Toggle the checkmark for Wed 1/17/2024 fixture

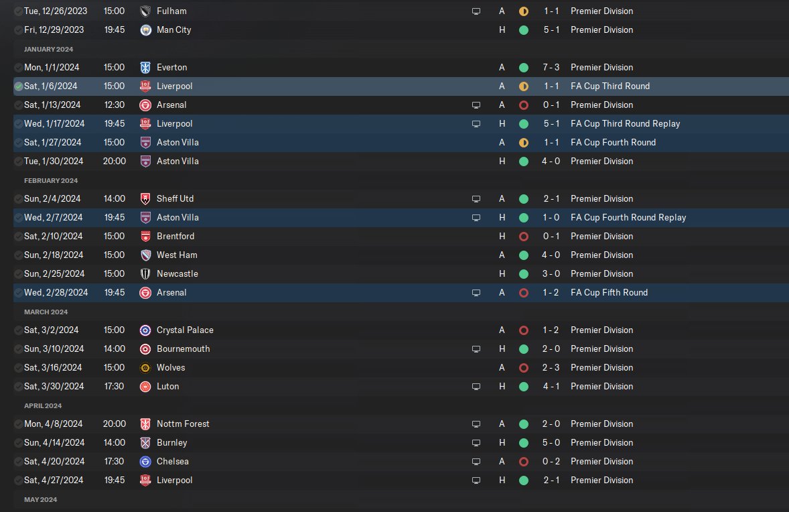click(19, 124)
